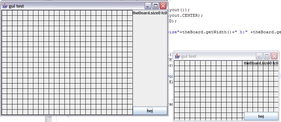Viewport: 281px width, 122px height.
Task: Minimize the inactive gui test window
Action: [259, 56]
